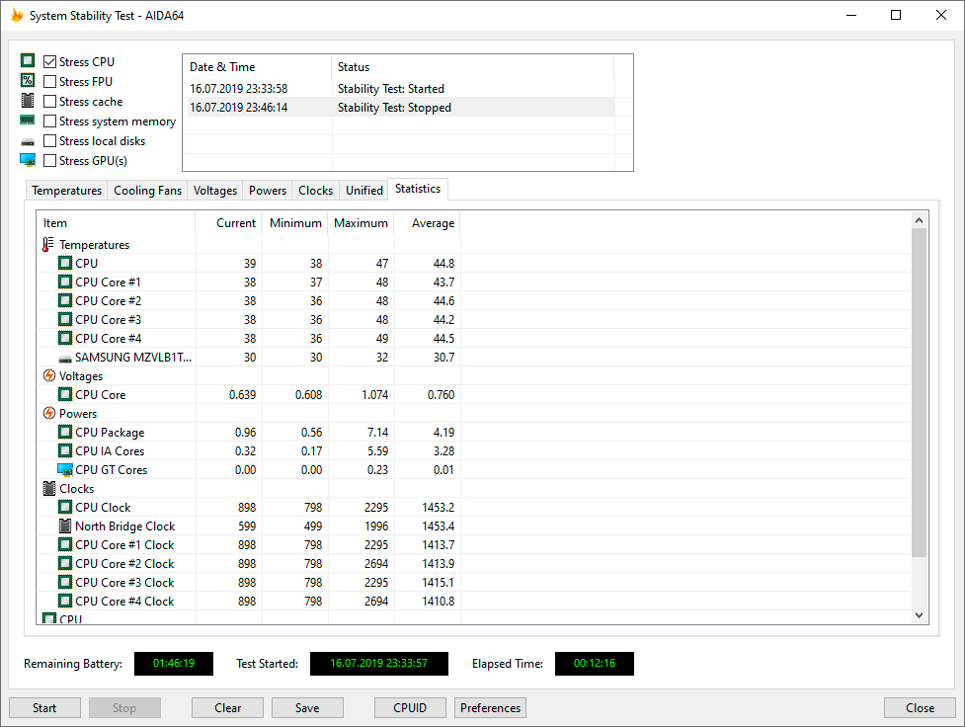Click the thermometer icon of Temperatures group
The height and width of the screenshot is (727, 965).
pos(48,244)
